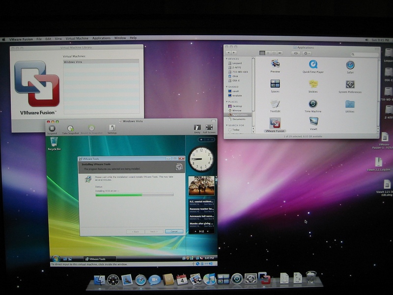Select the Recycle Bin on Vista desktop
This screenshot has width=393, height=295.
(x=54, y=144)
